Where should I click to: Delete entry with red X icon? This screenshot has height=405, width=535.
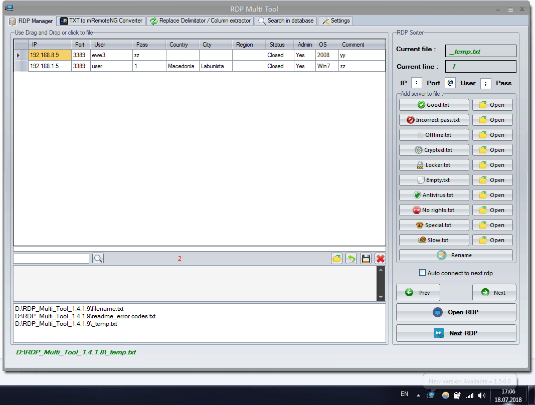381,259
